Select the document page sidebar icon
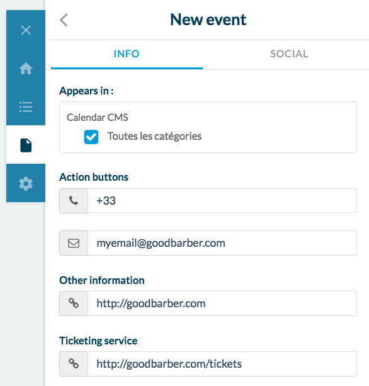 click(26, 145)
